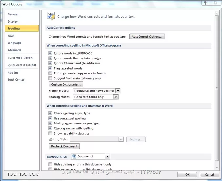Toggle Check grammar with spelling
Viewport: 222px width, 181px height.
pos(50,128)
